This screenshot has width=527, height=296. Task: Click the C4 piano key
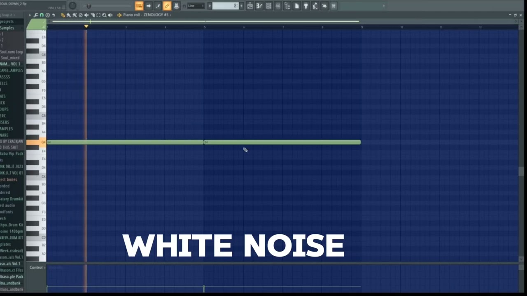(36, 176)
